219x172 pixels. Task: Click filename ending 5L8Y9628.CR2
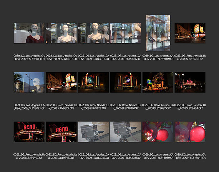tap(93, 107)
